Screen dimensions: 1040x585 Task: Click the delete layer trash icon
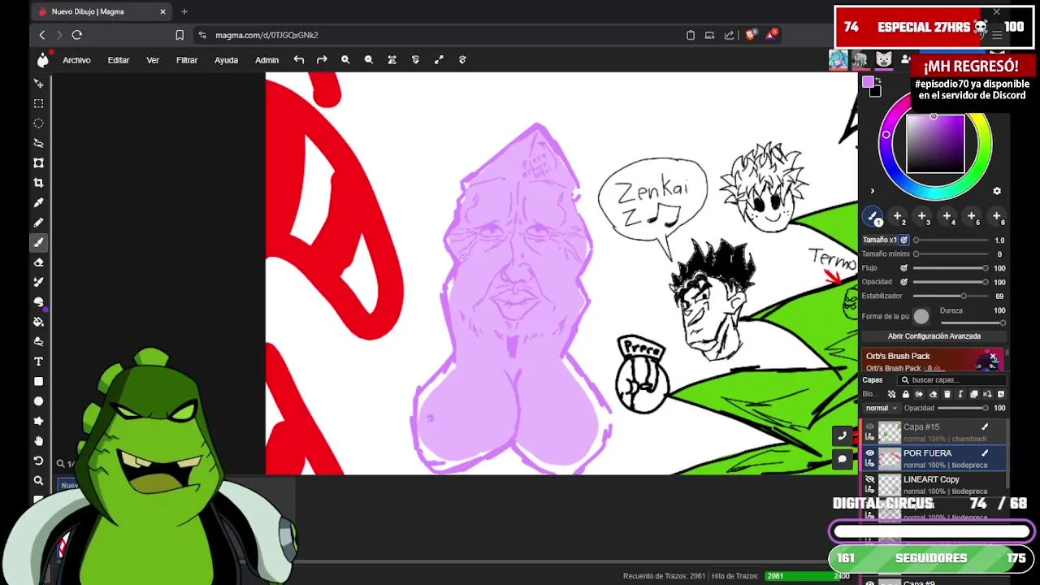(x=947, y=394)
